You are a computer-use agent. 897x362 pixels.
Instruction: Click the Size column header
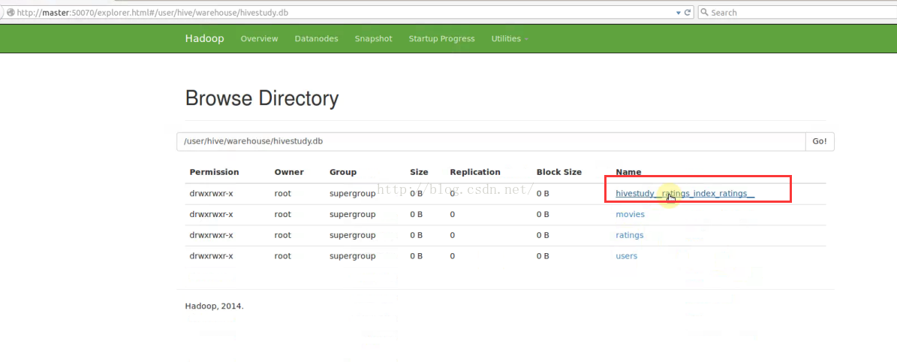point(419,172)
